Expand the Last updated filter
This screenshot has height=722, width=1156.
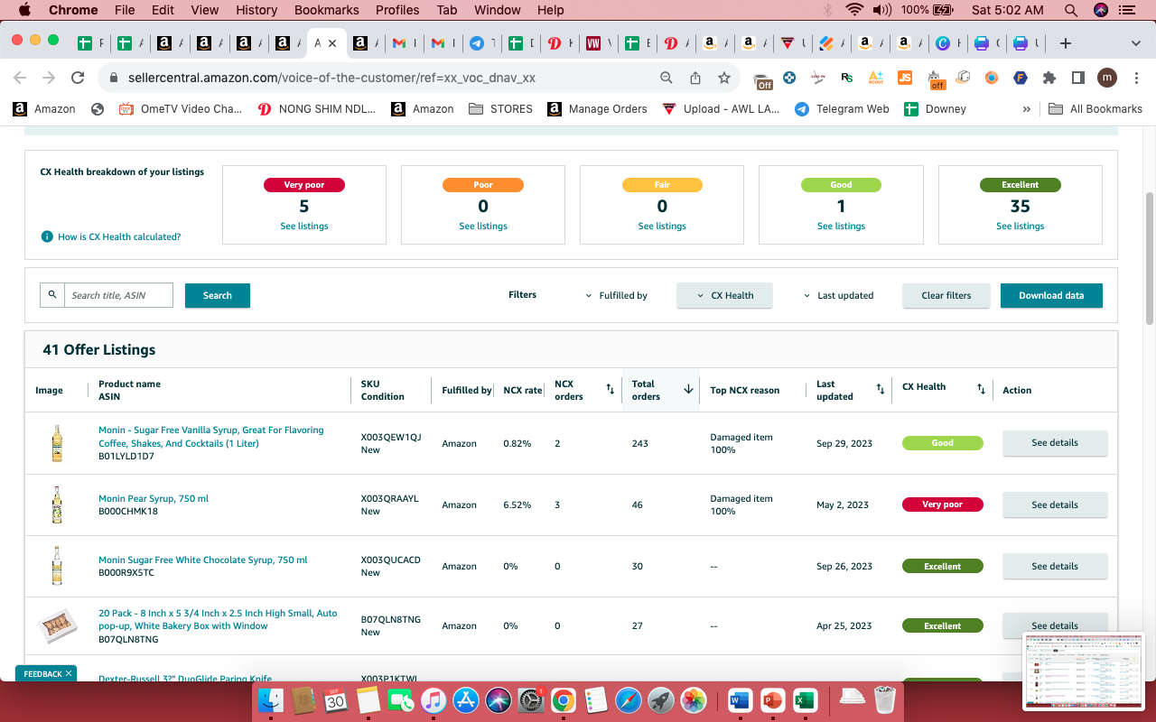click(839, 295)
